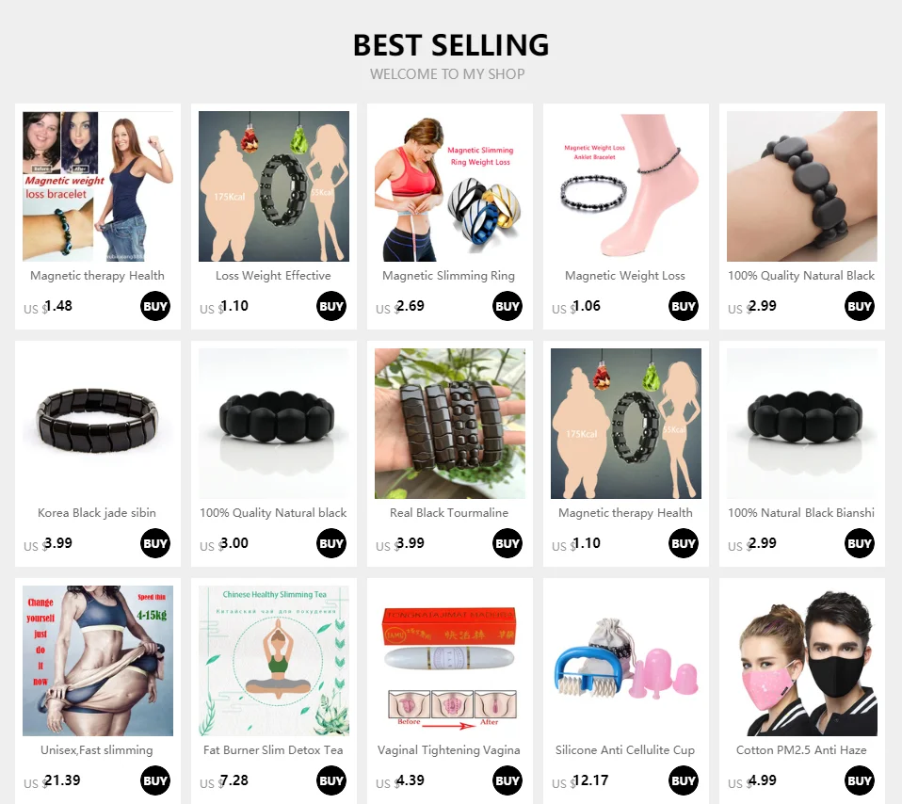Click BUY for Magnetic Slimming Ring

[507, 306]
